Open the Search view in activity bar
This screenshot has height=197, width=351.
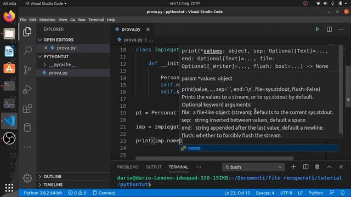pyautogui.click(x=27, y=50)
